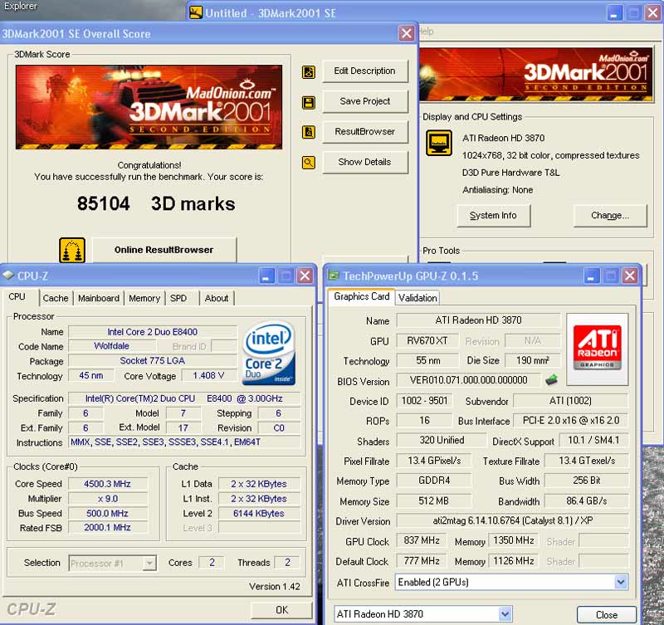
Task: Switch to the Memory tab in CPU-Z
Action: coord(144,298)
